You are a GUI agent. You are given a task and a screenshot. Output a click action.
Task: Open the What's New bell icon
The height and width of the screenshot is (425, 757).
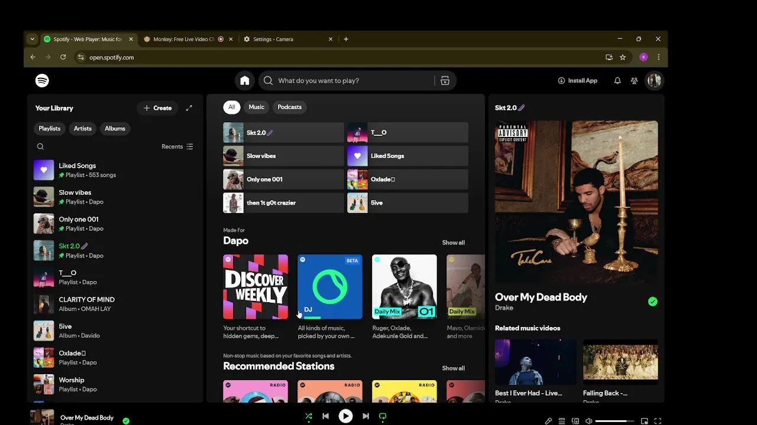pyautogui.click(x=617, y=81)
